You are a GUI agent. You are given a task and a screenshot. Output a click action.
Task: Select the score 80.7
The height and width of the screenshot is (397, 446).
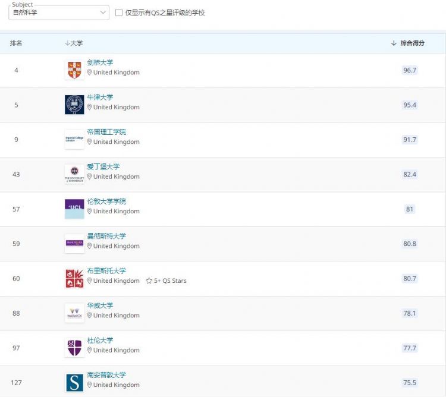[410, 279]
